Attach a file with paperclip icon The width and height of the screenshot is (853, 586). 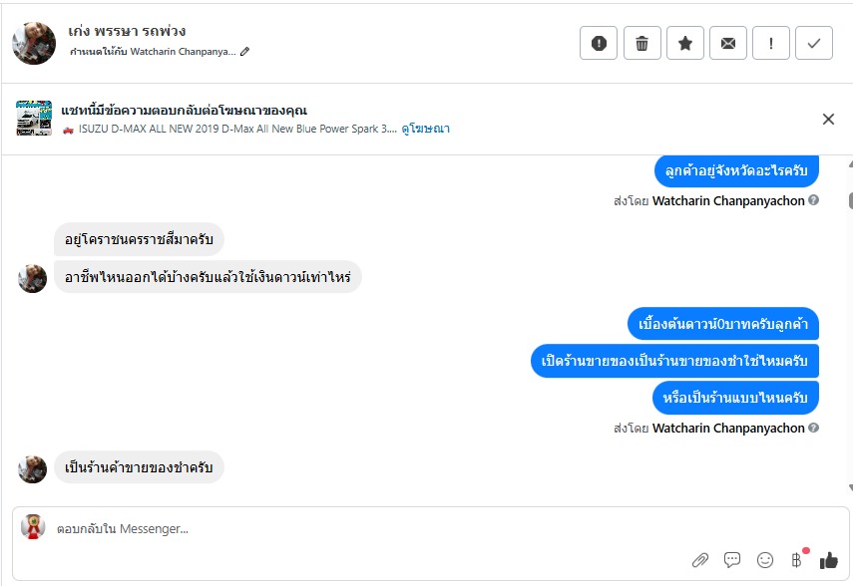(700, 560)
